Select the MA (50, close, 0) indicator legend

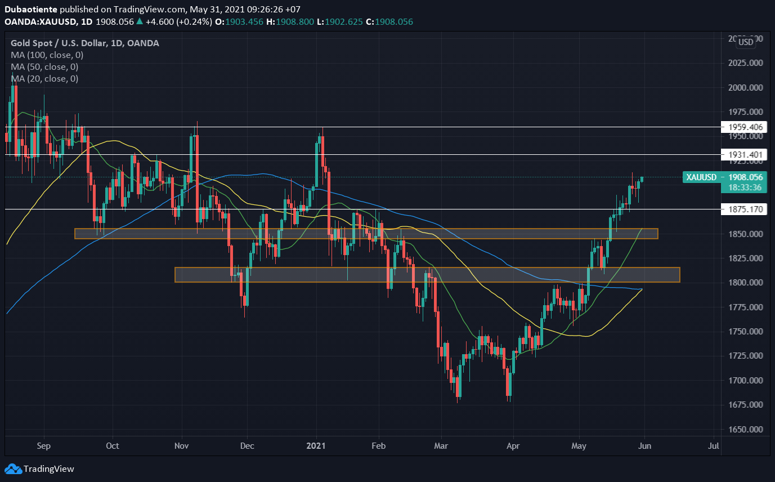click(x=44, y=67)
